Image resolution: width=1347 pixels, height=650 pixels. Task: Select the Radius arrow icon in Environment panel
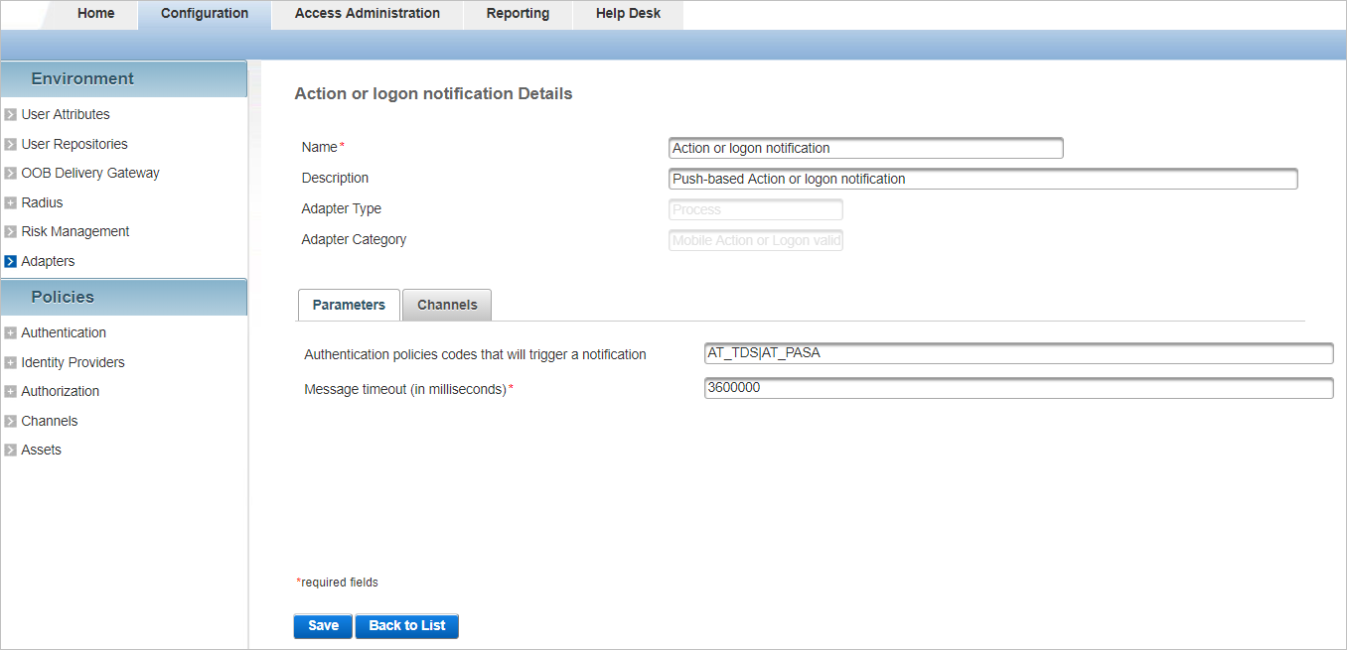pos(11,202)
